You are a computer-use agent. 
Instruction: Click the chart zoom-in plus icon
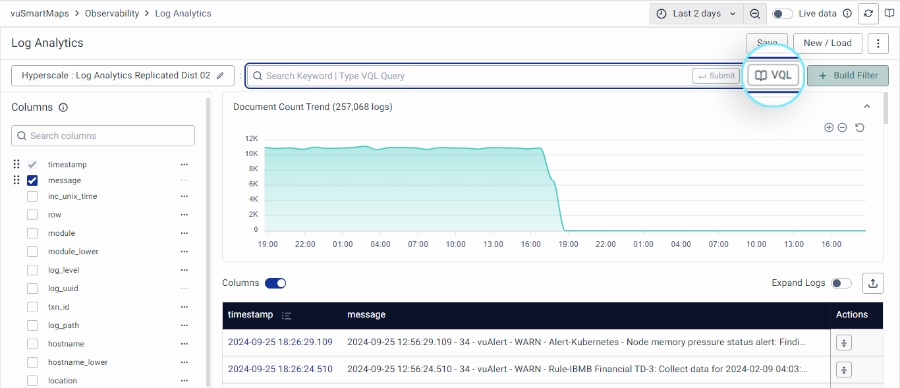(x=829, y=128)
